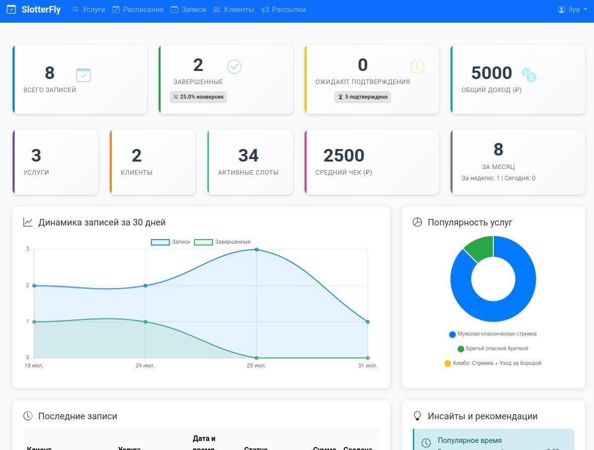Image resolution: width=594 pixels, height=450 pixels.
Task: Open the Ilya user dropdown menu
Action: pos(572,10)
